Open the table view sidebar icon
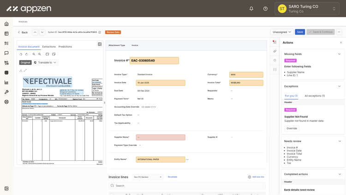This screenshot has width=346, height=195. 6,34
